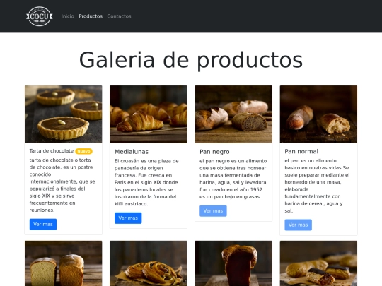This screenshot has width=382, height=286.
Task: Open the chocolate tart photo
Action: (x=64, y=114)
